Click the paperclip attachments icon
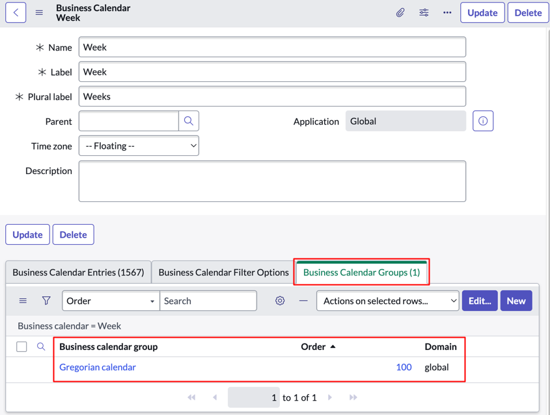The image size is (550, 415). coord(400,12)
